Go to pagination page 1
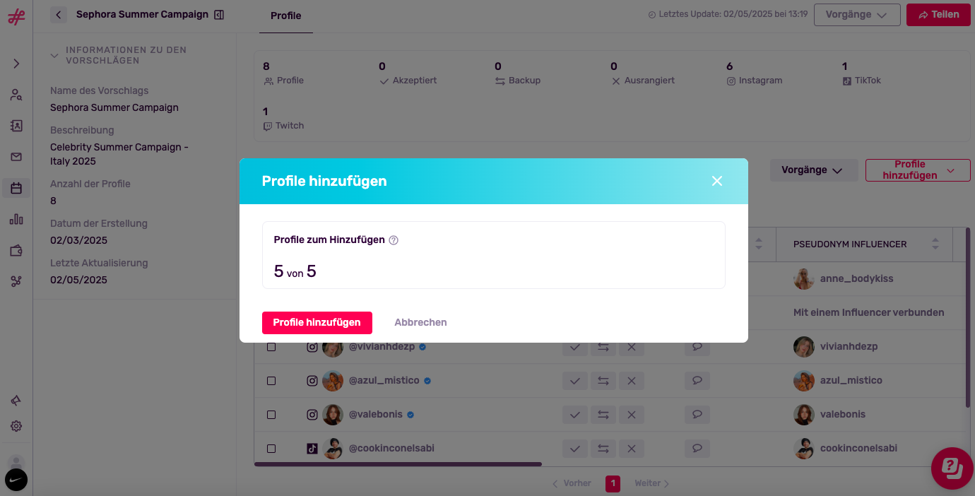 (613, 483)
